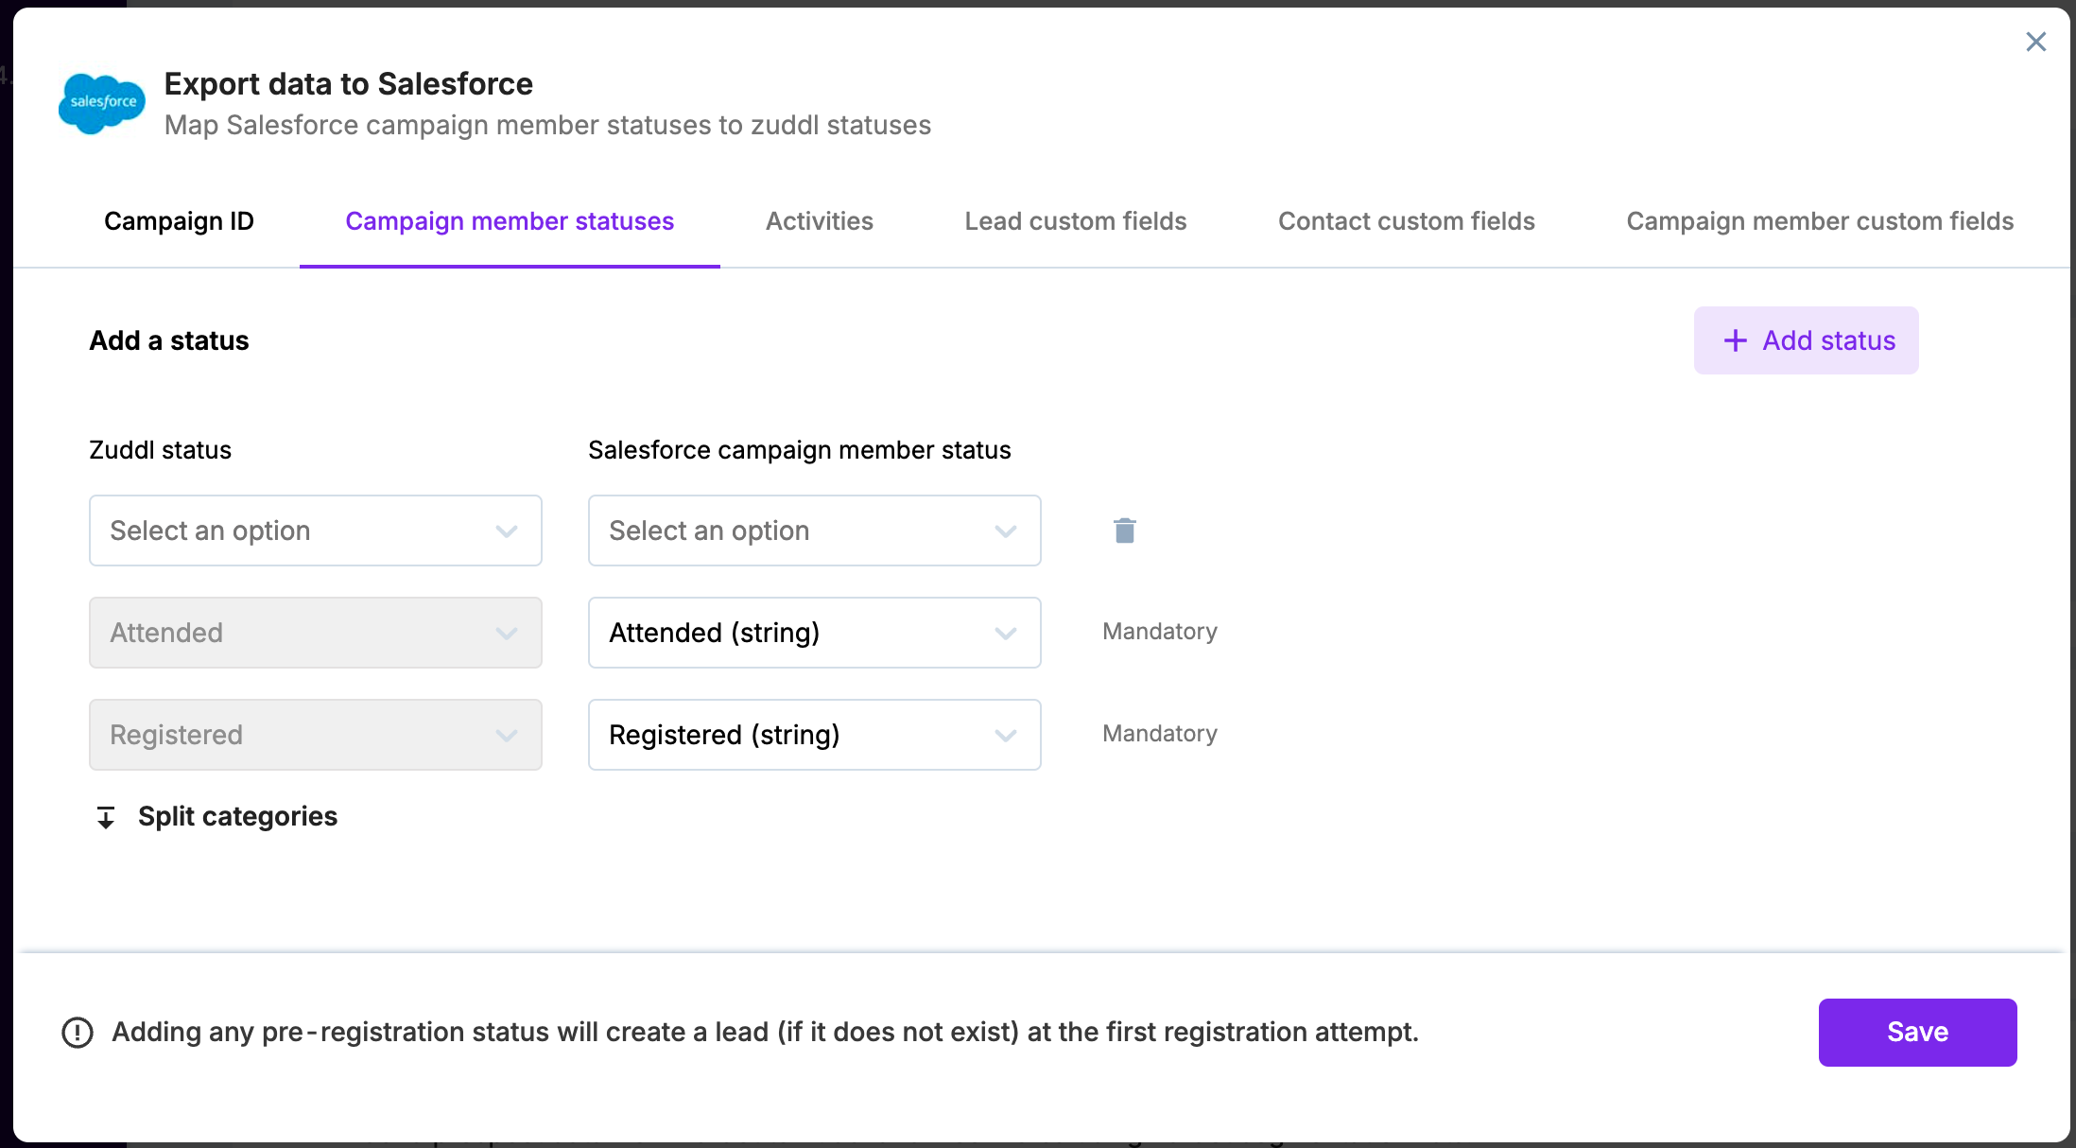The image size is (2076, 1148).
Task: Open the empty Zuddl status dropdown
Action: point(315,531)
